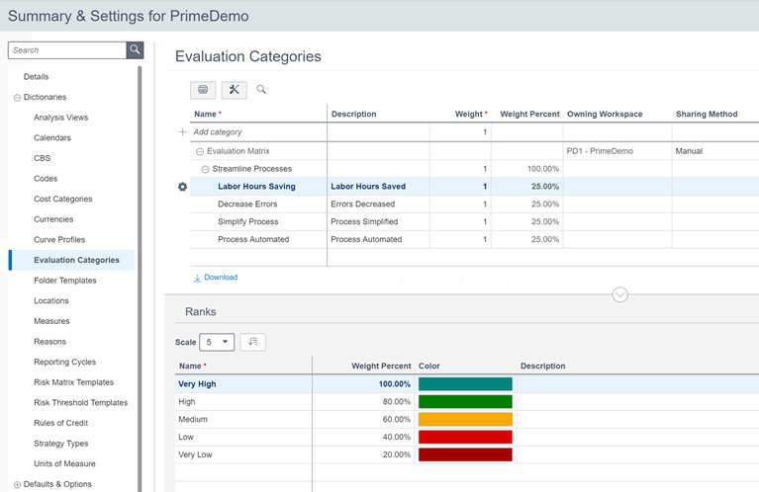Open the tools/settings wrench icon
This screenshot has width=759, height=492.
coord(234,90)
